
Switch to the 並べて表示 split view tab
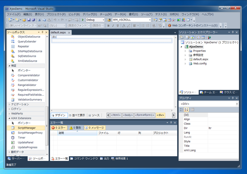click(x=77, y=115)
